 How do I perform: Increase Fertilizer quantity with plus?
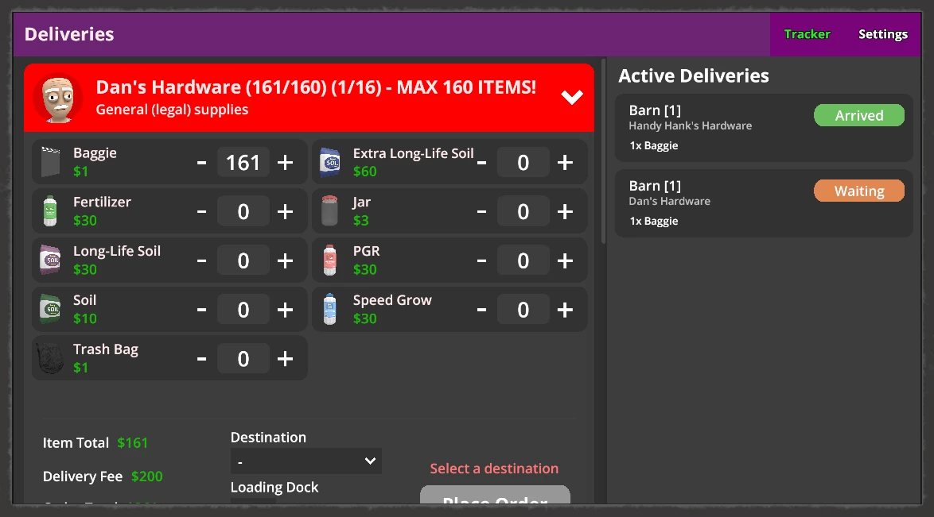(x=286, y=211)
